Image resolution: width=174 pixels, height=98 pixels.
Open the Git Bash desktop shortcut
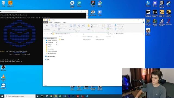pyautogui.click(x=100, y=4)
